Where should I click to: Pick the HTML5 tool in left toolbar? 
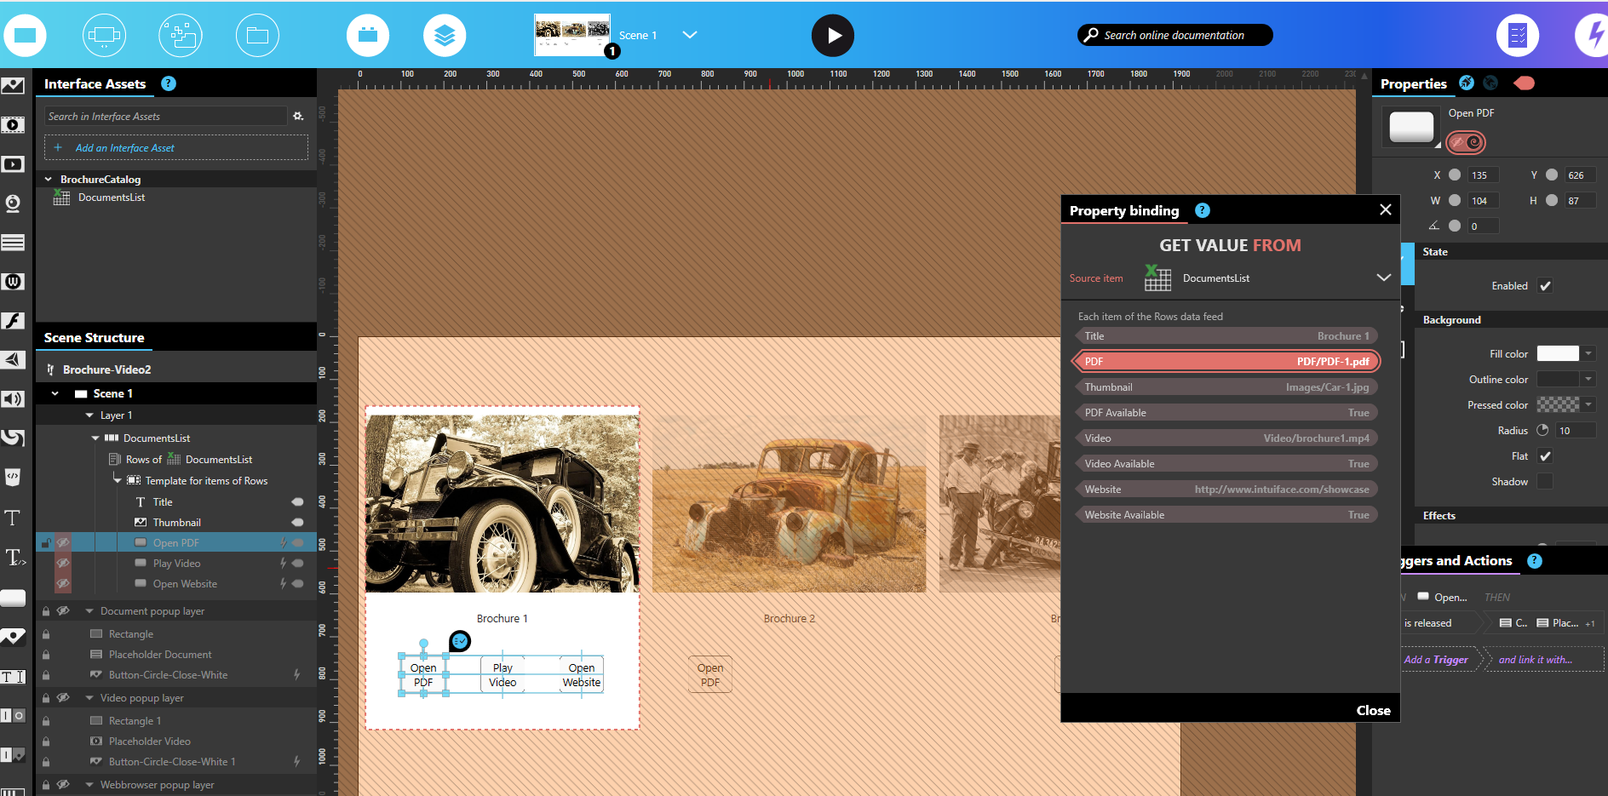[13, 478]
